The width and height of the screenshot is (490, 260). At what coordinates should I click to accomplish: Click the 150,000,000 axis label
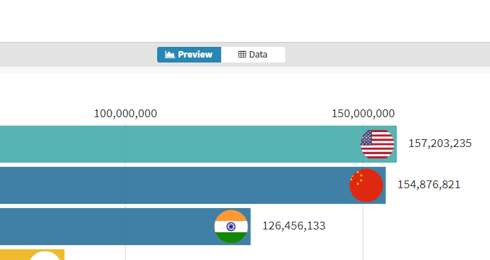tap(363, 114)
